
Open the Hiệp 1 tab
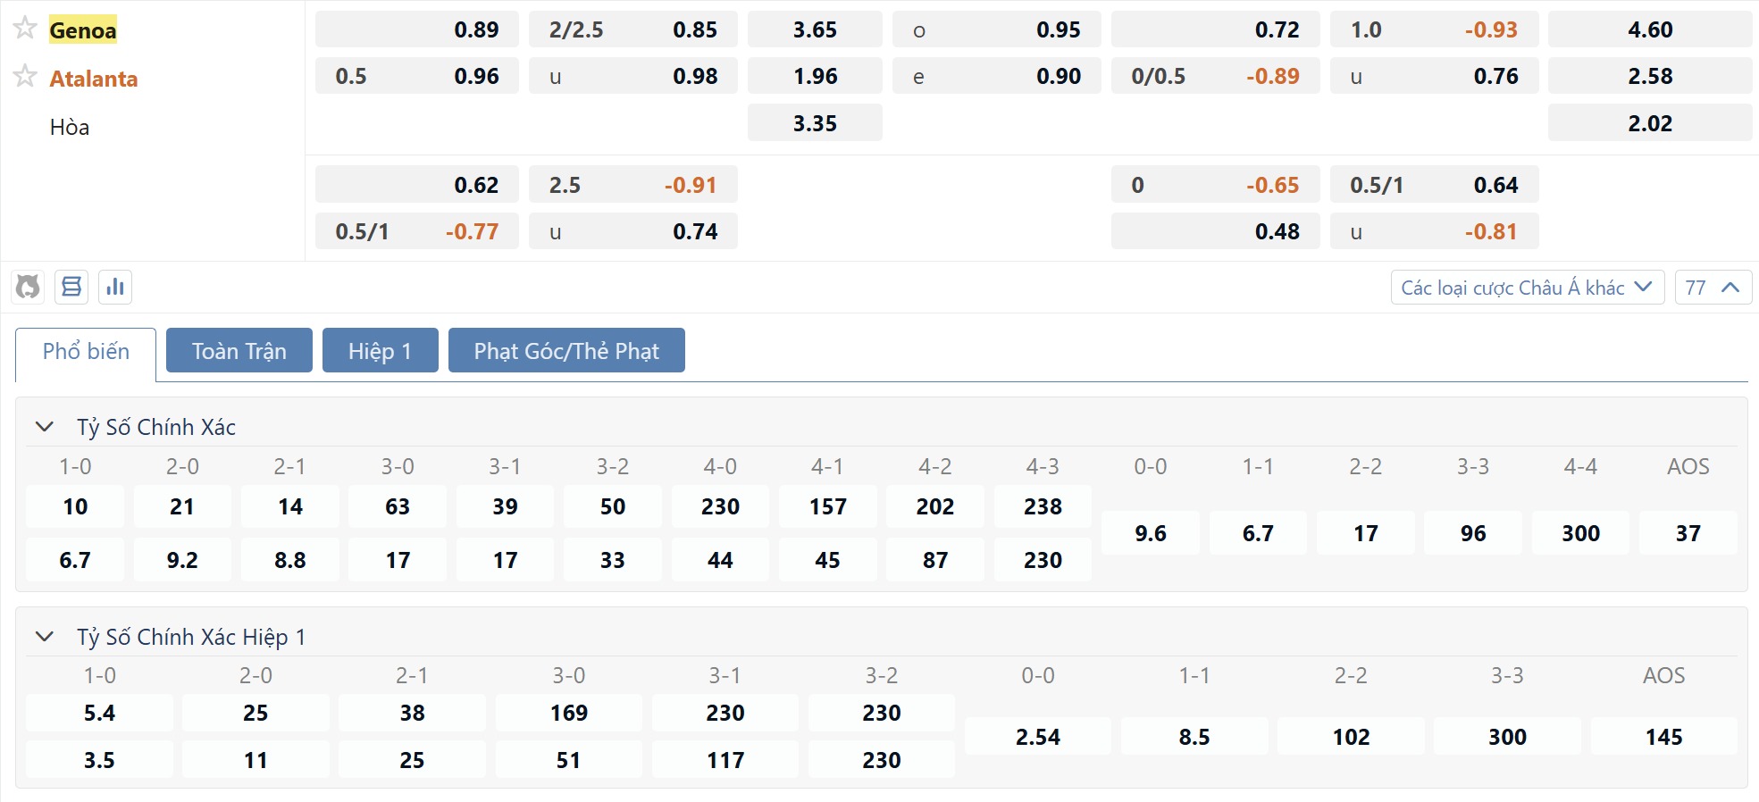coord(380,351)
